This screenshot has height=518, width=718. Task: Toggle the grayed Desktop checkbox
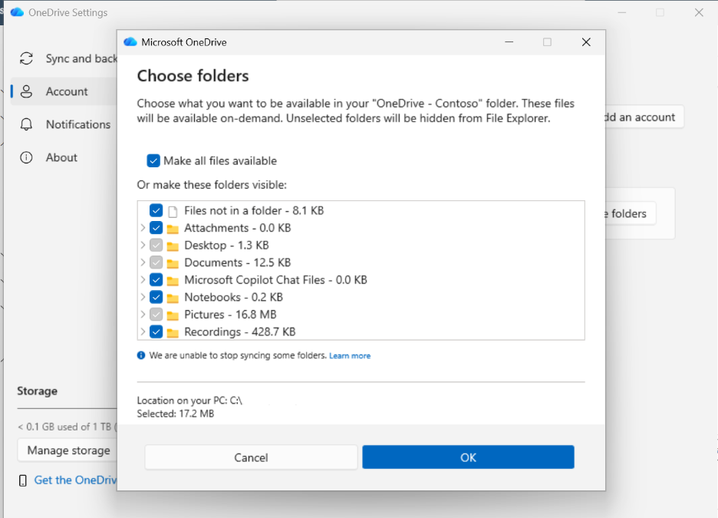coord(156,245)
